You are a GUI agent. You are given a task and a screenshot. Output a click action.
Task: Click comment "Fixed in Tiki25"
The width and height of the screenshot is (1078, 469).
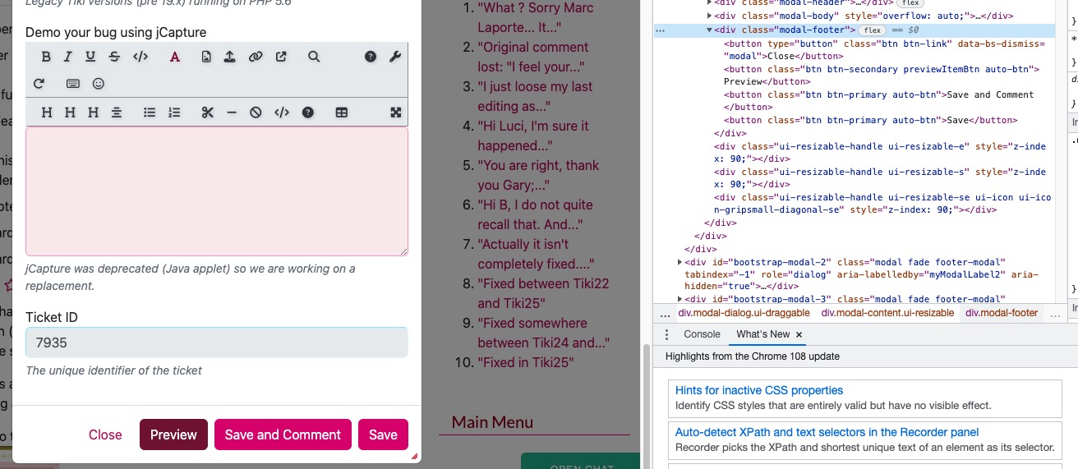pos(525,362)
